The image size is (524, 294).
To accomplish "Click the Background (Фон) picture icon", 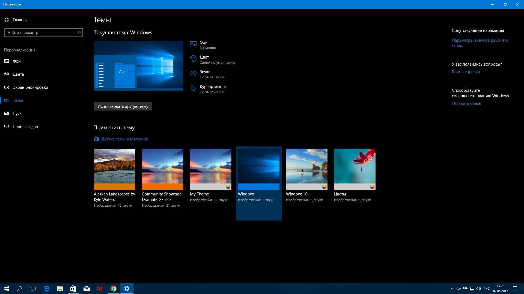I will point(193,44).
